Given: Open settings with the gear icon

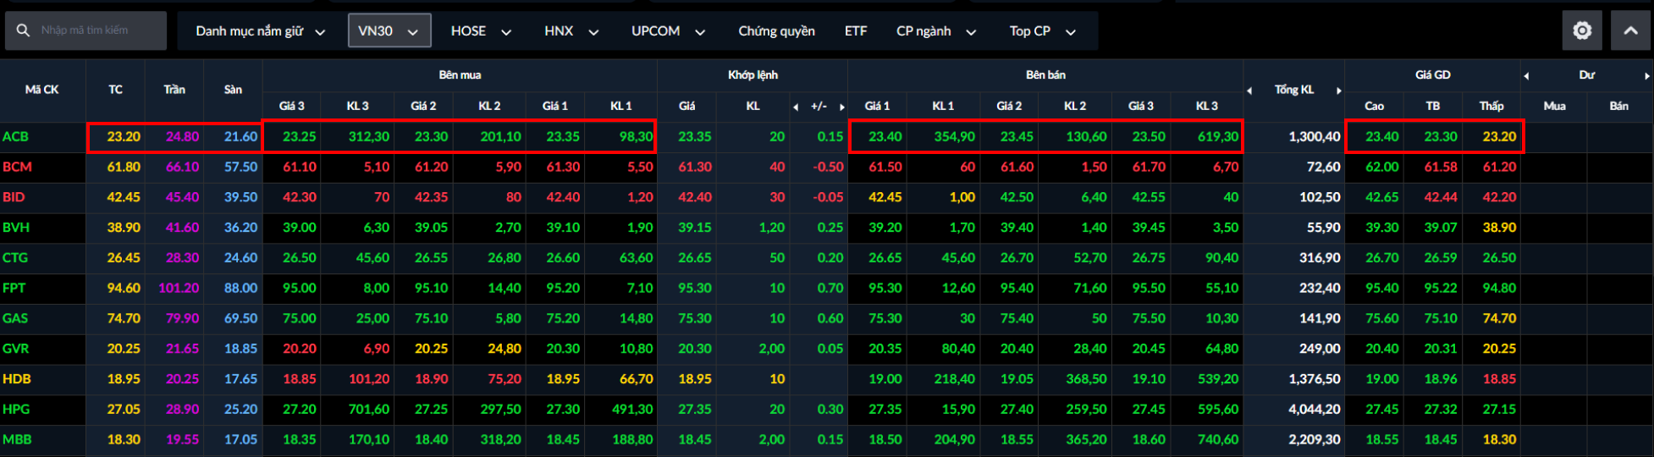Looking at the screenshot, I should pos(1582,30).
